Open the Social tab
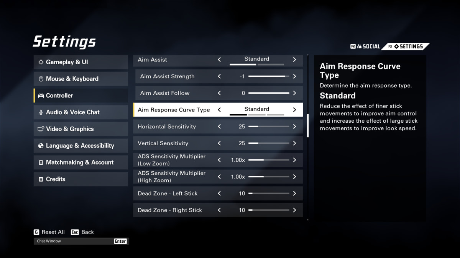This screenshot has height=258, width=460. (365, 47)
